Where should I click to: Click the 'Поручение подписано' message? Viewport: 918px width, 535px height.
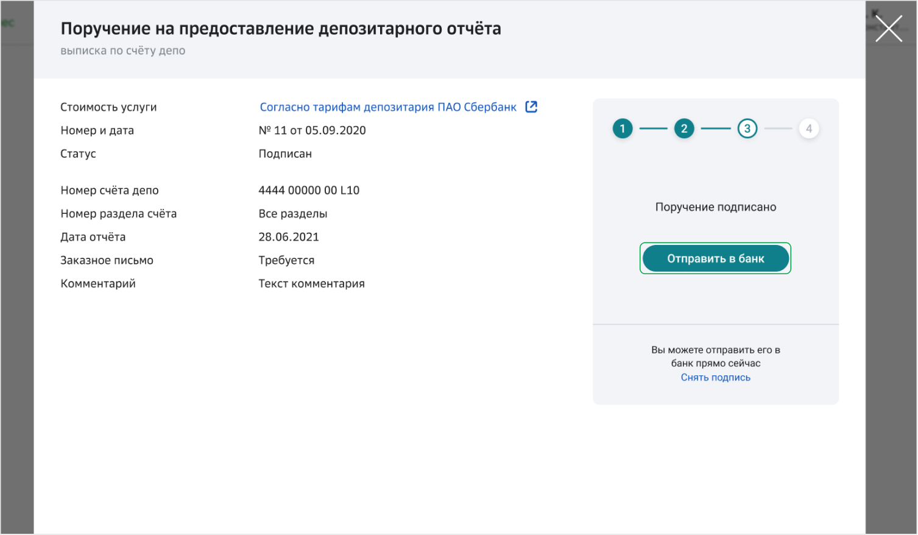[715, 207]
